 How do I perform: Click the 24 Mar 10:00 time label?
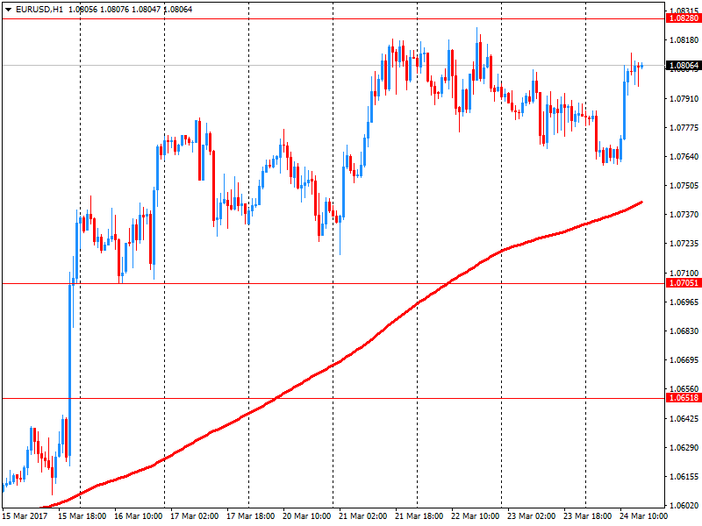643,516
